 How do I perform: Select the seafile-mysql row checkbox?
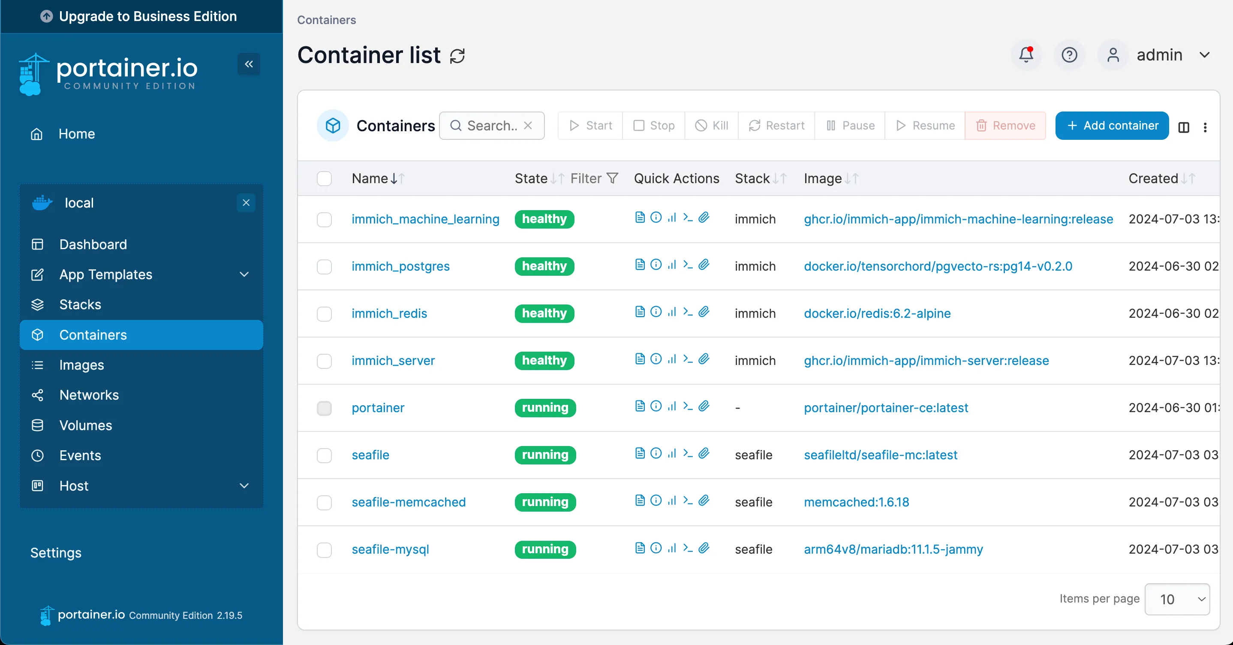[x=324, y=549]
